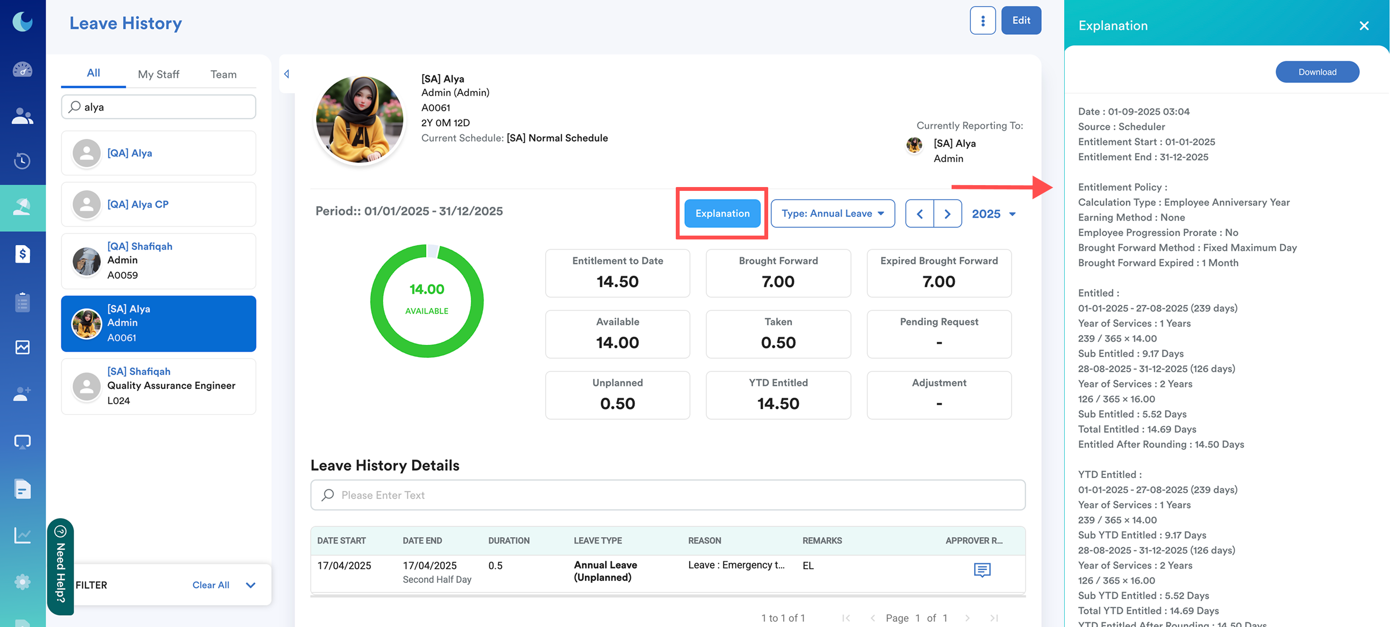Expand the FILTER section chevron
The width and height of the screenshot is (1392, 627).
(x=251, y=585)
